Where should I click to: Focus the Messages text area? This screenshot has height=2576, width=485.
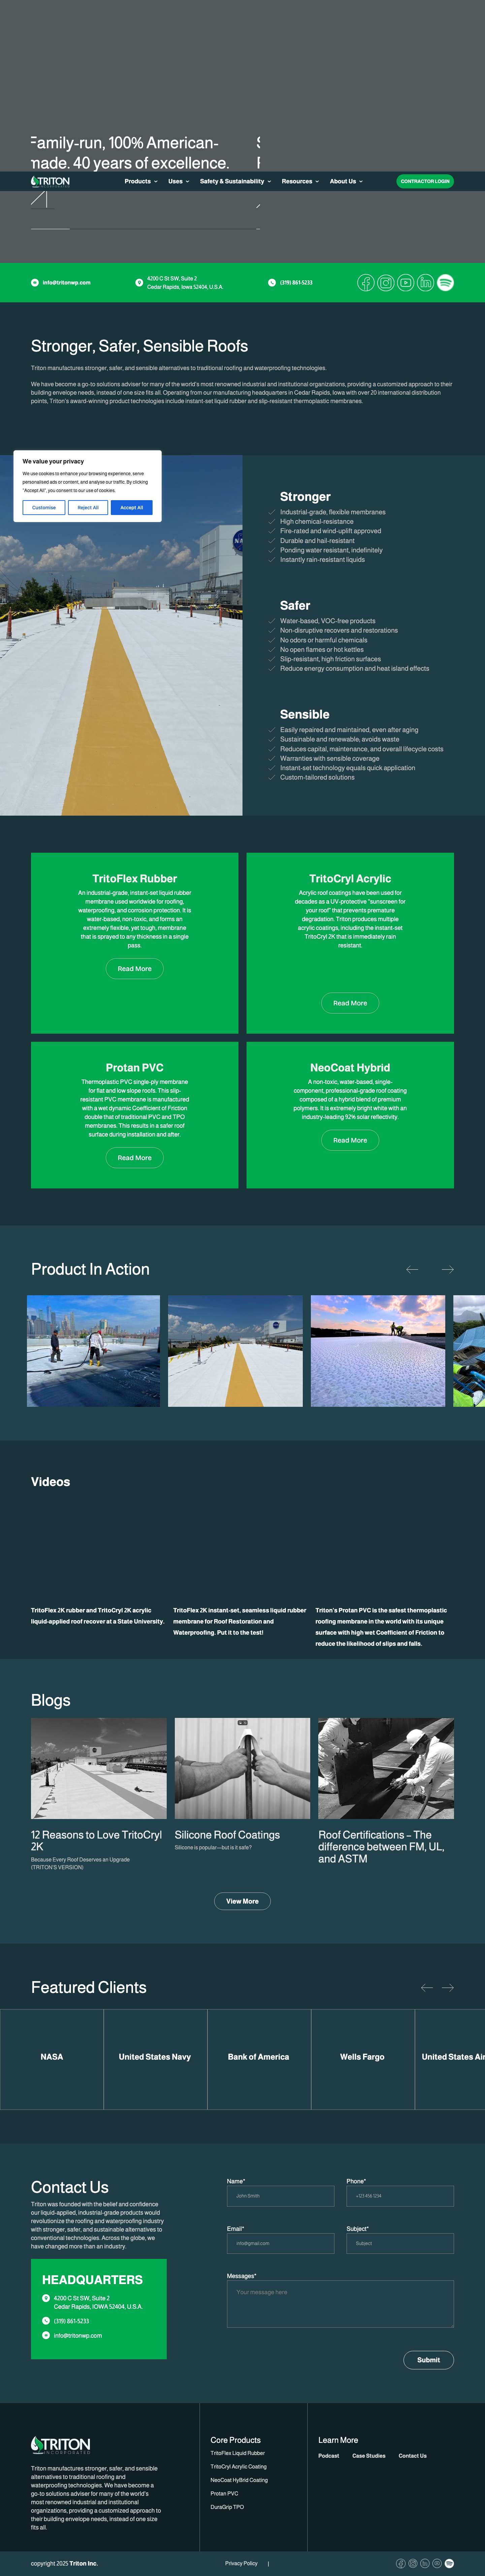340,2304
